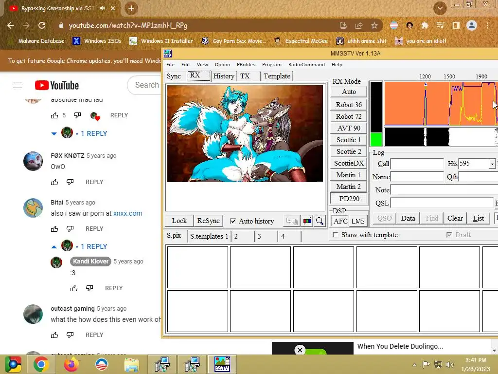Close the ad with the X icon
This screenshot has width=498, height=374.
pyautogui.click(x=300, y=350)
